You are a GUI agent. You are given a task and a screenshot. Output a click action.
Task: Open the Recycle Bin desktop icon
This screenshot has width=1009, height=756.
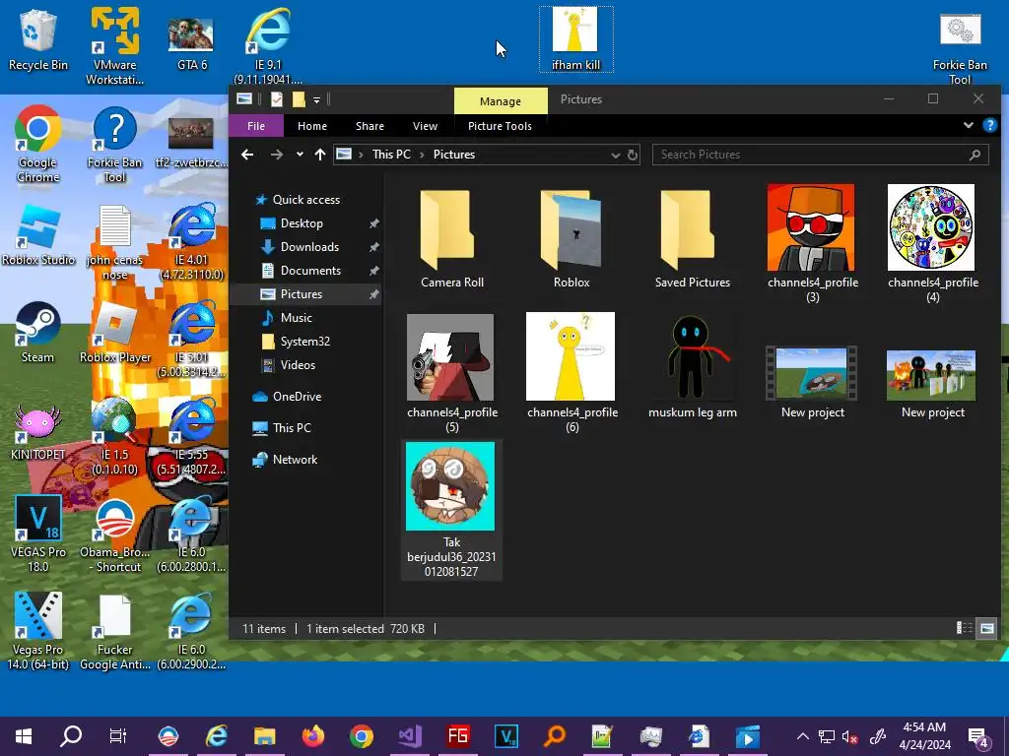(38, 39)
